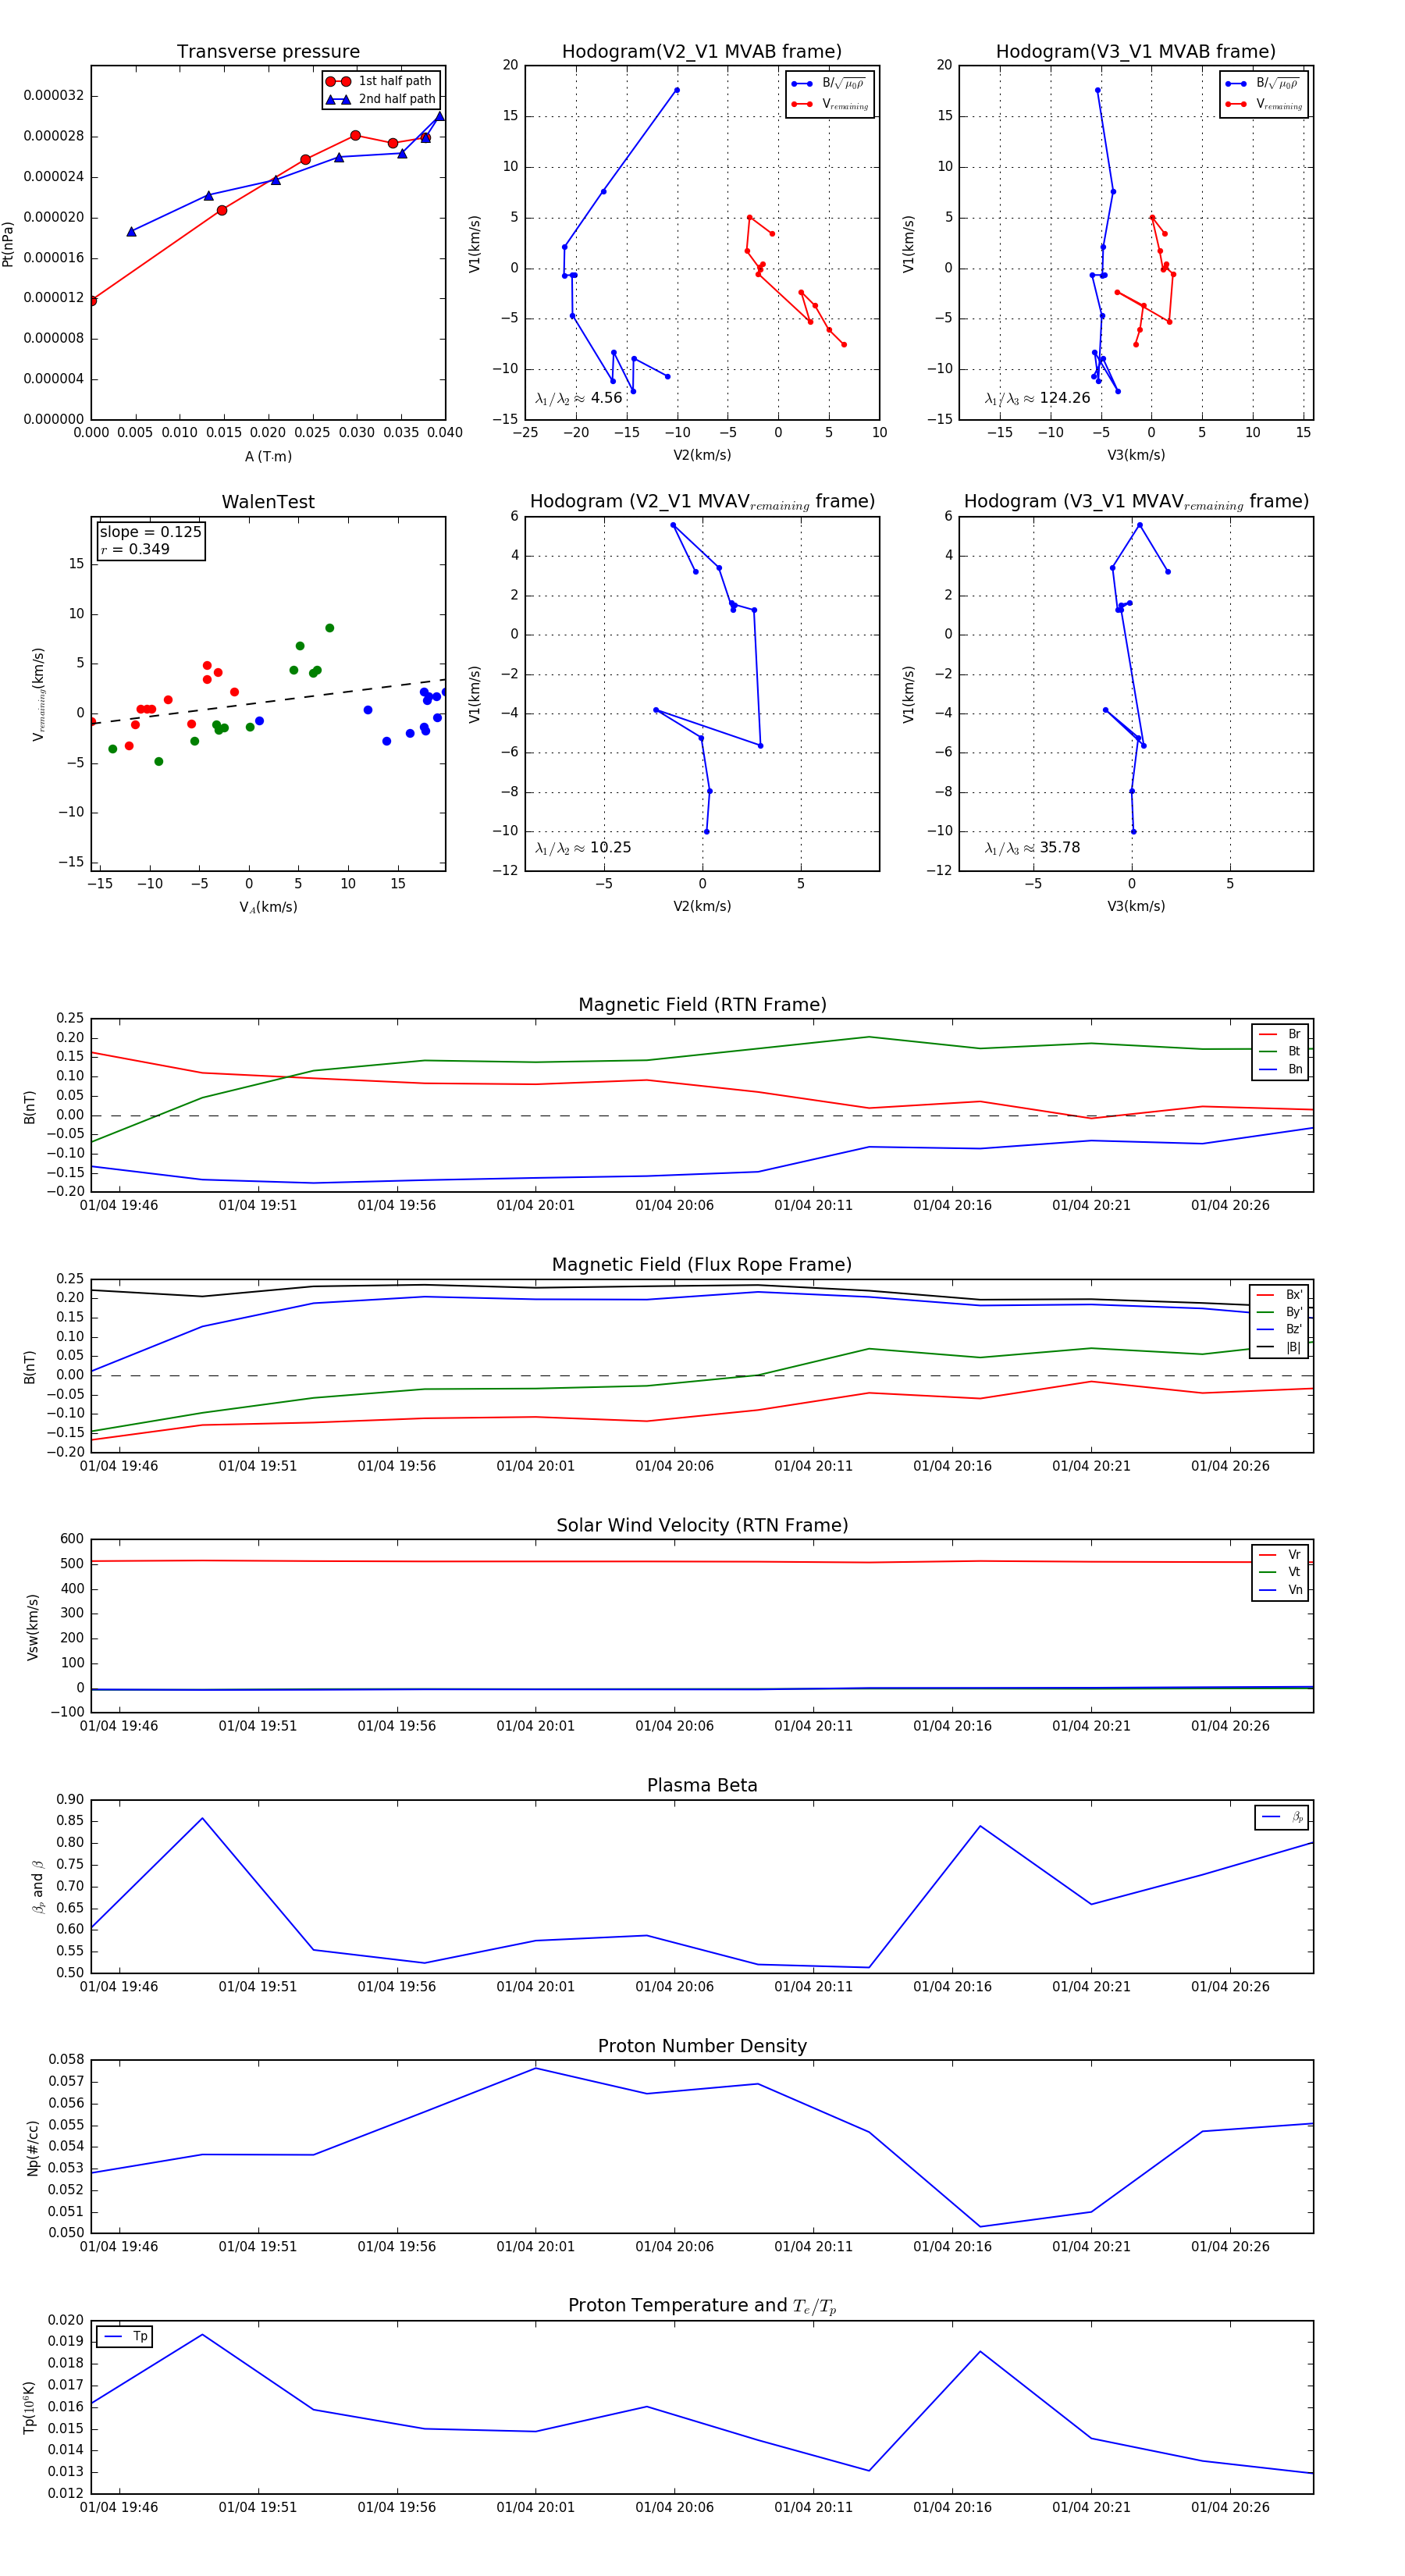Click the 'Magnetic Field (Flux Rope Frame)' title
The height and width of the screenshot is (2576, 1405).
click(702, 1265)
